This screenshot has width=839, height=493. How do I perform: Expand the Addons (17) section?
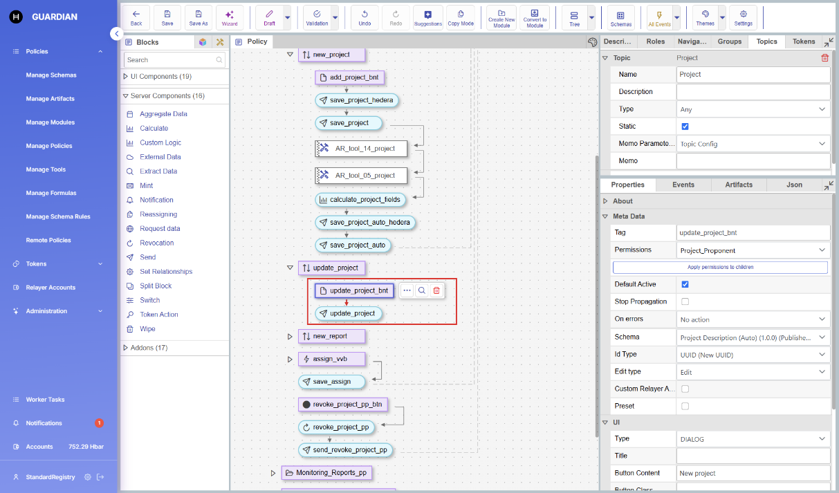[125, 348]
